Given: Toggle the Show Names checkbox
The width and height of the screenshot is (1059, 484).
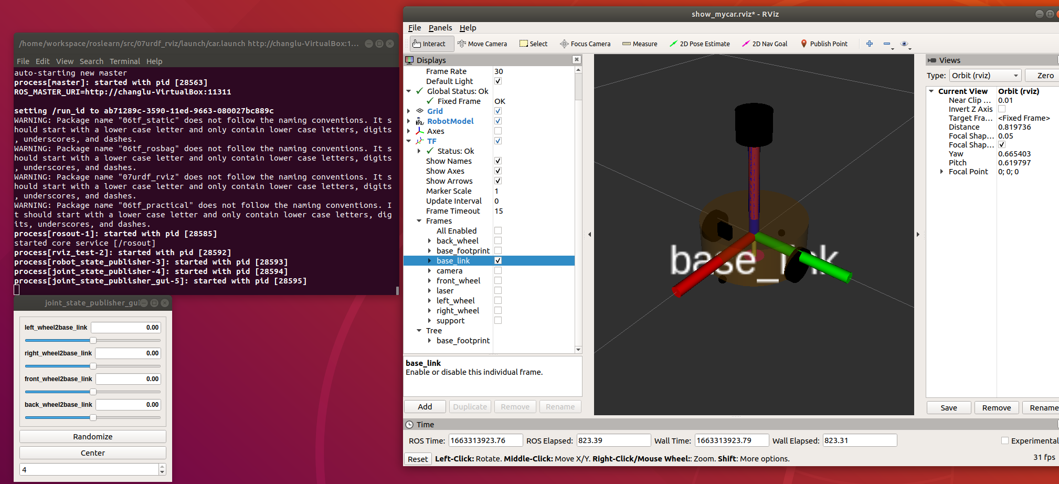Looking at the screenshot, I should [498, 161].
